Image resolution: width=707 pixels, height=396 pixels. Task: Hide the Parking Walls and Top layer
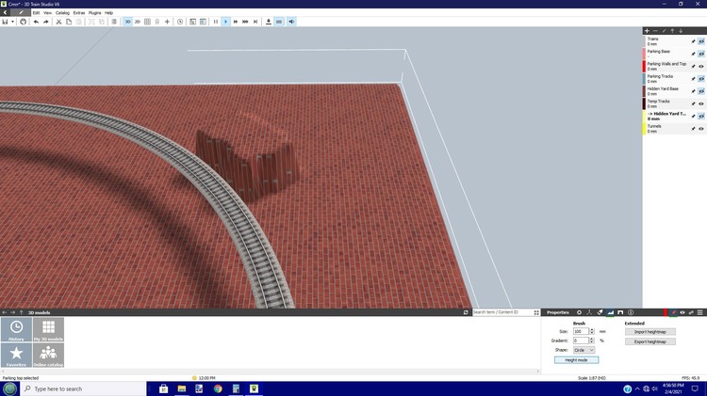tap(701, 66)
